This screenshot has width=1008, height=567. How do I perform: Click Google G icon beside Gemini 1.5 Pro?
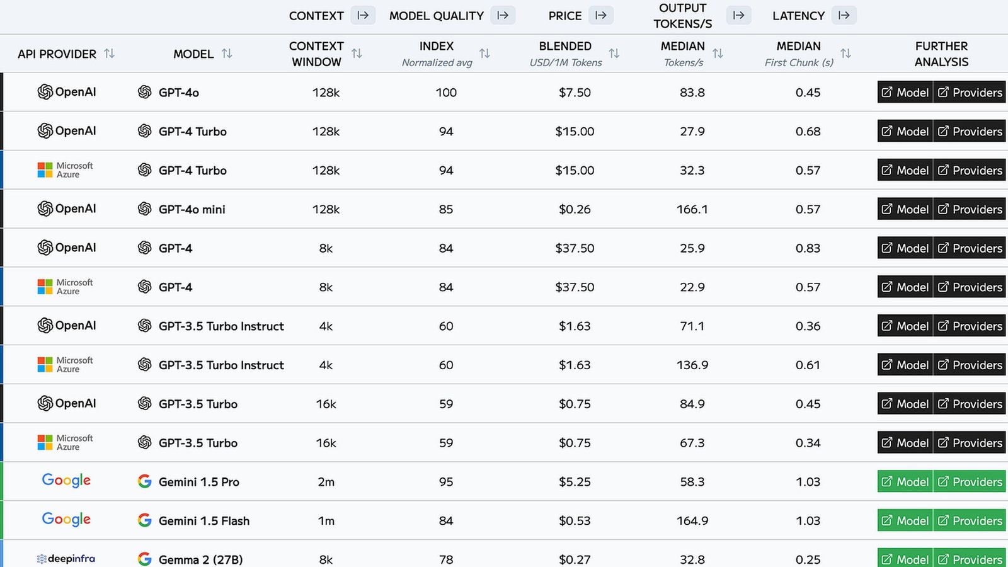(x=145, y=481)
